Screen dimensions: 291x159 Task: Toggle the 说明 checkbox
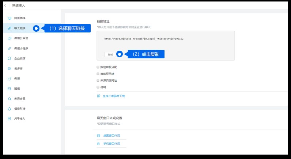pos(98,87)
